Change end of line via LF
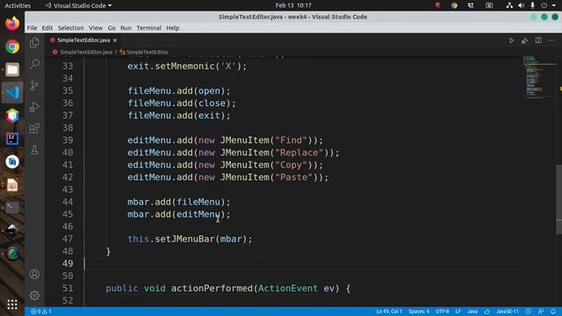This screenshot has height=316, width=562. tap(458, 312)
